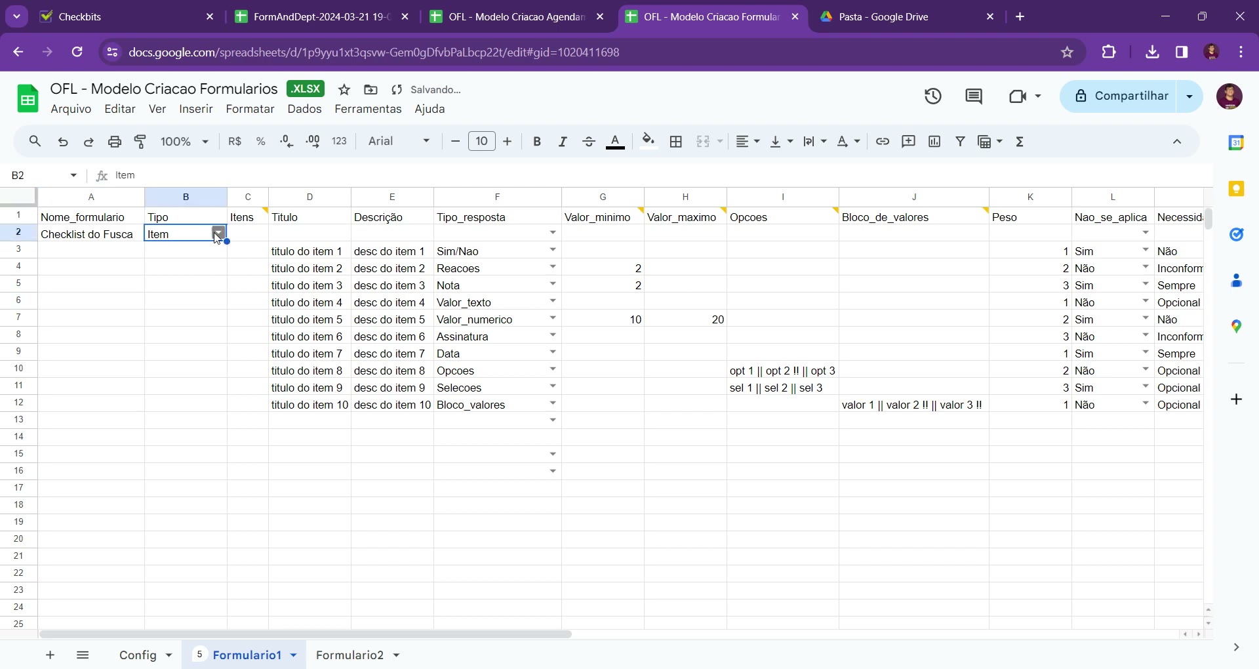Open version history clock icon
Screen dimensions: 1259x669
point(933,96)
